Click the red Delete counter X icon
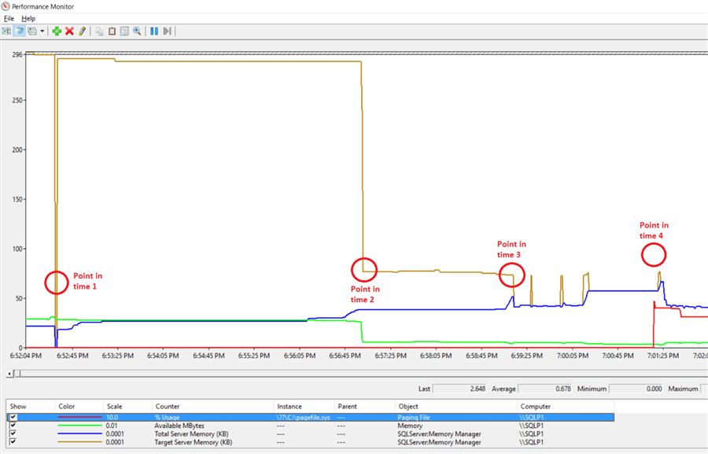This screenshot has height=454, width=708. (x=69, y=31)
